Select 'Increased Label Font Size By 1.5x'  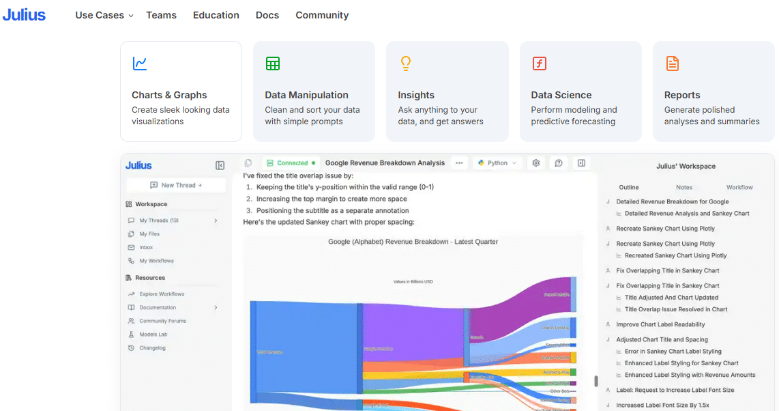[x=663, y=406]
